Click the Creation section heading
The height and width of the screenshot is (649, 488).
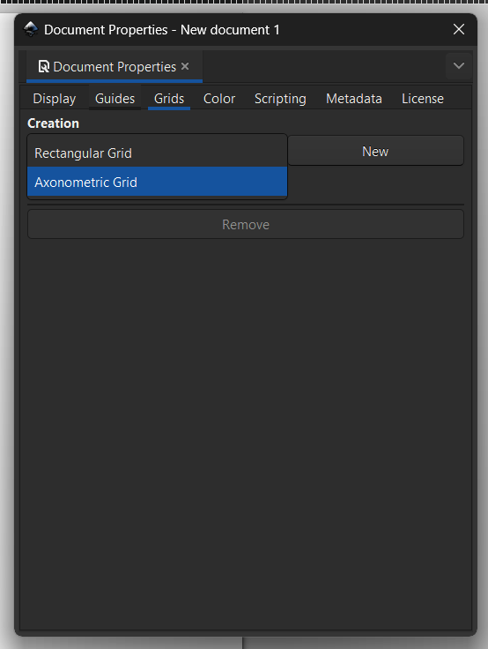(x=53, y=123)
